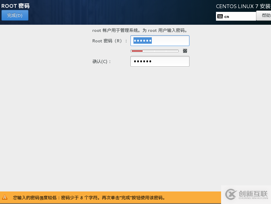Screen dimensions: 271x204
Task: Click the weak password warning message
Action: tap(89, 198)
